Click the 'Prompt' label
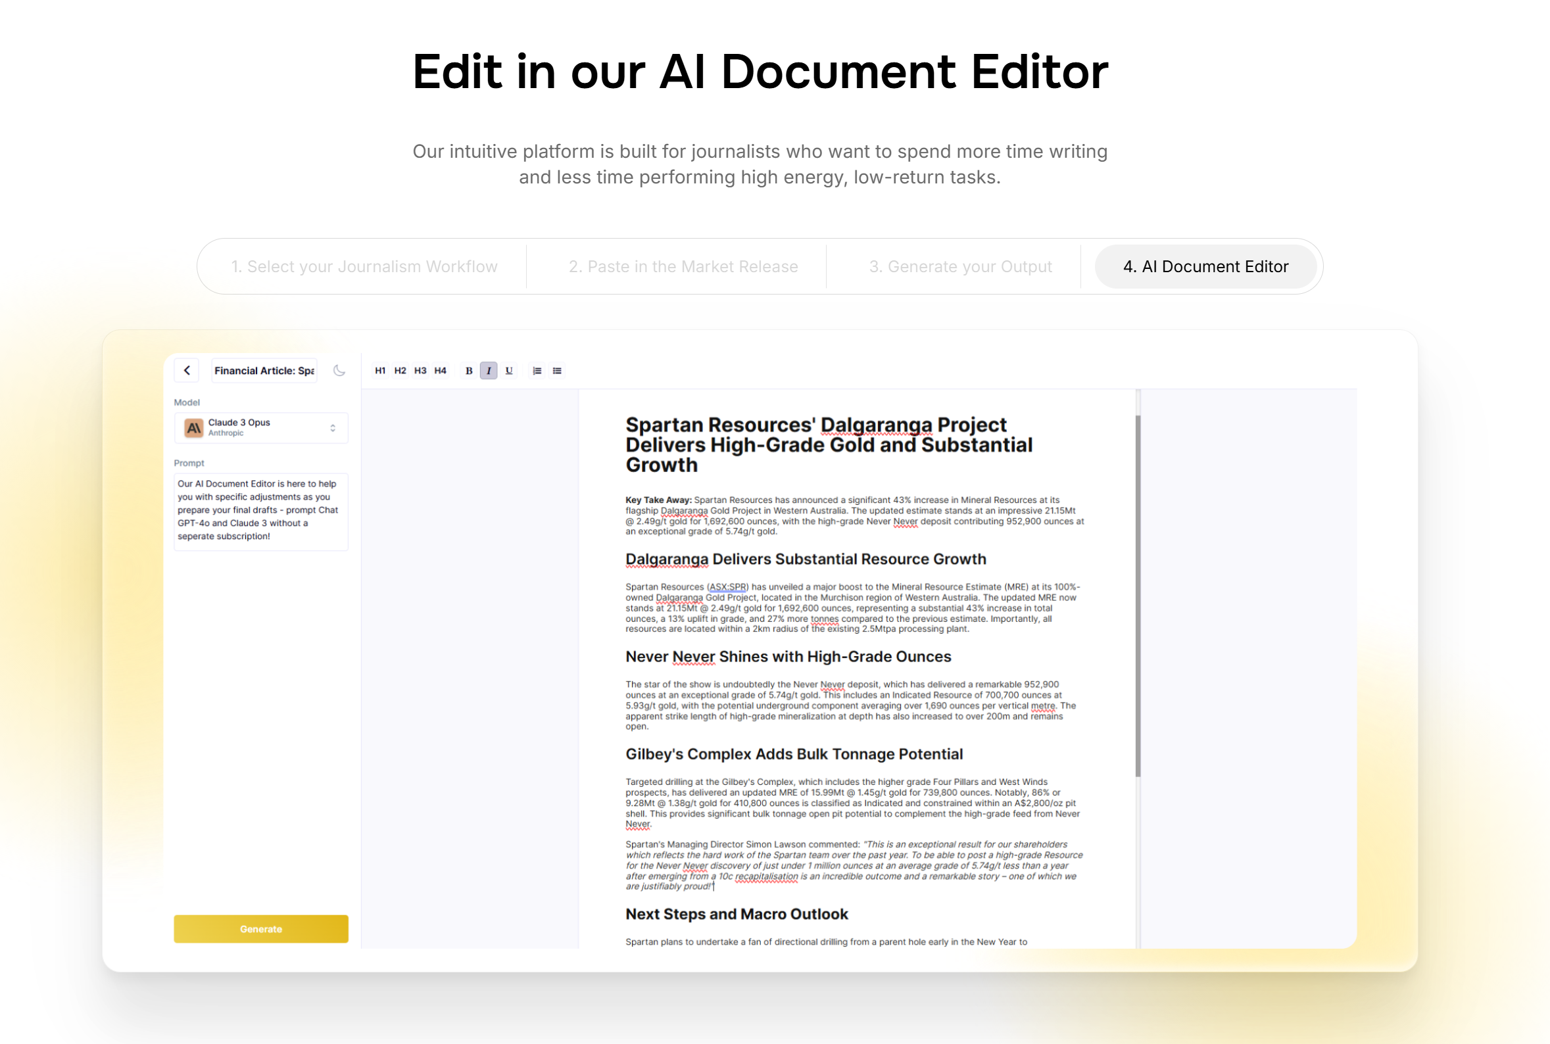Screen dimensions: 1550x1044 [189, 463]
